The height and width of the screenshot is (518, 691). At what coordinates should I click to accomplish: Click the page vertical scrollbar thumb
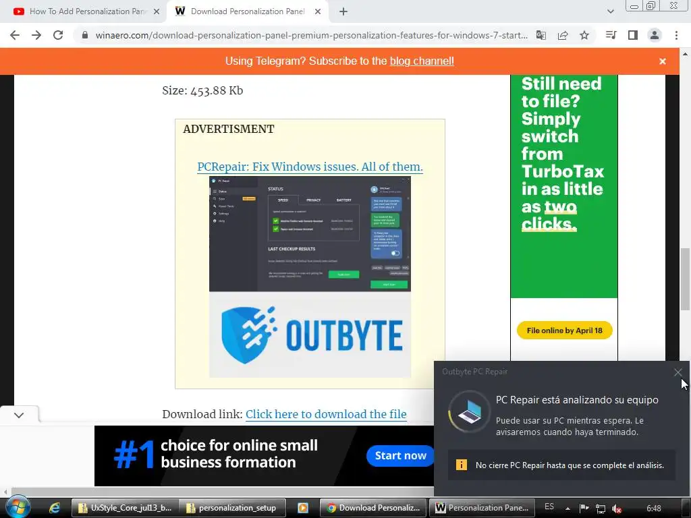click(x=685, y=279)
